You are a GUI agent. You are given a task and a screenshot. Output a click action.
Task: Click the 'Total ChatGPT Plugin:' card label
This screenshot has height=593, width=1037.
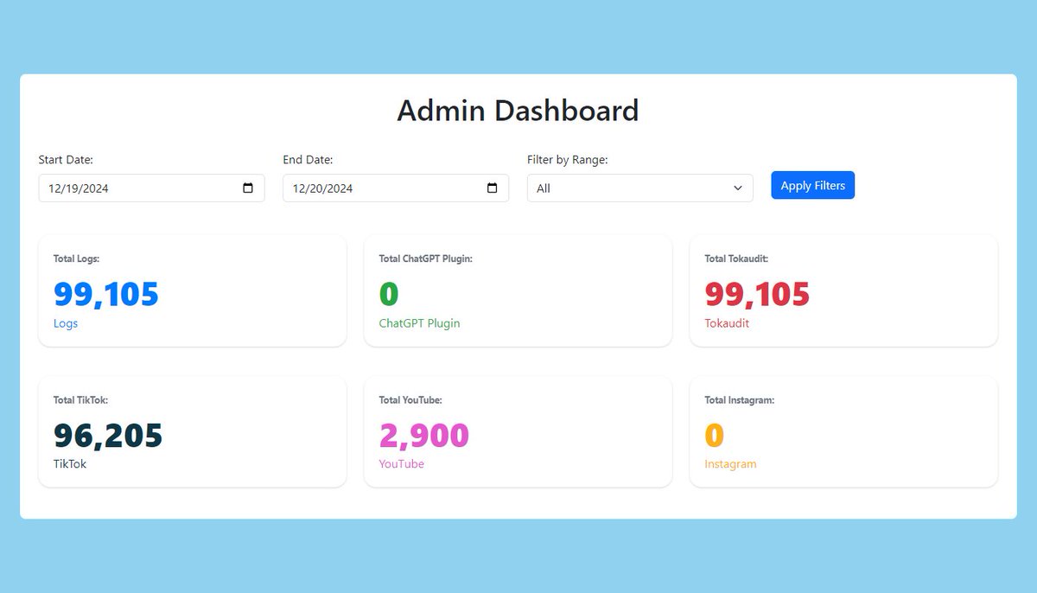[x=425, y=258]
